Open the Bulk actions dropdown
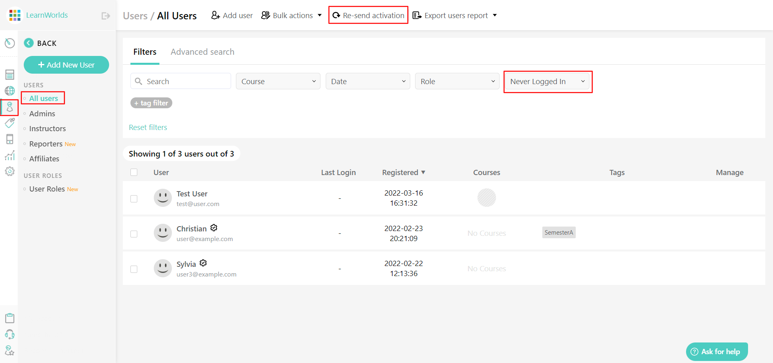 291,15
